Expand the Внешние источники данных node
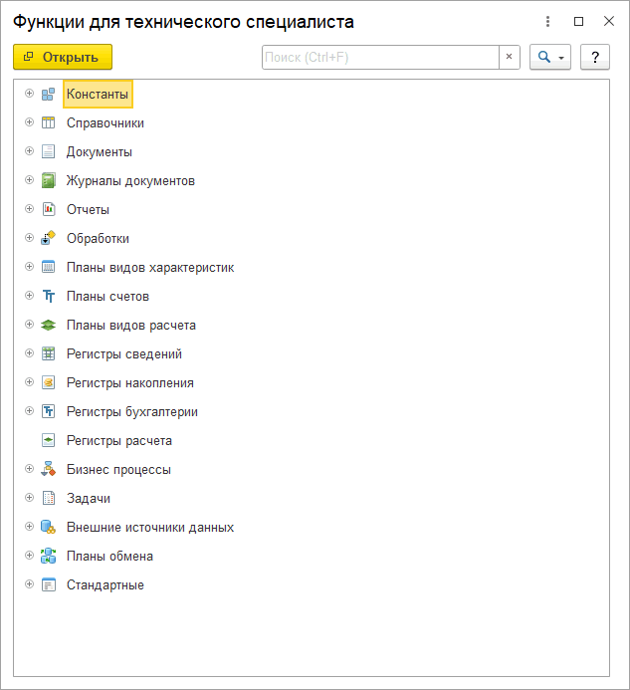Viewport: 630px width, 690px height. click(x=29, y=527)
